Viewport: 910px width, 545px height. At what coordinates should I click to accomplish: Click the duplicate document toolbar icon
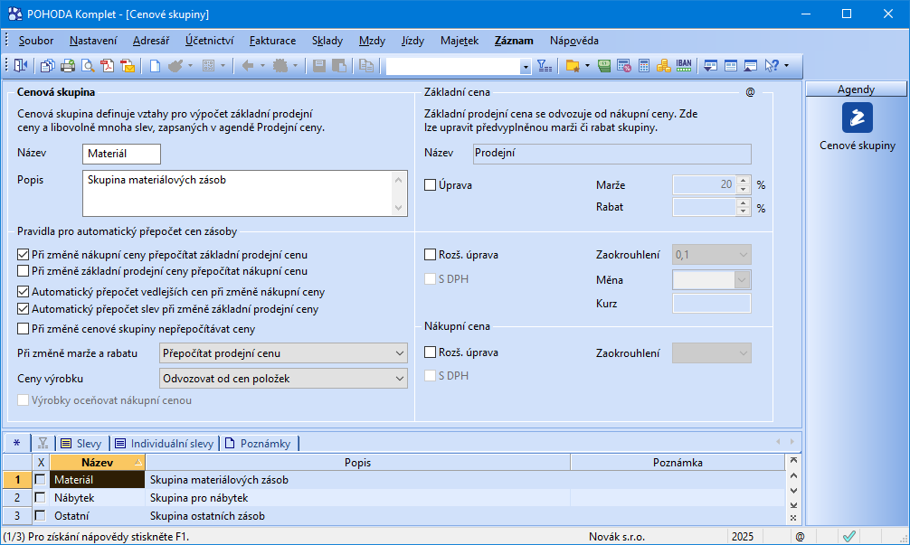[366, 65]
